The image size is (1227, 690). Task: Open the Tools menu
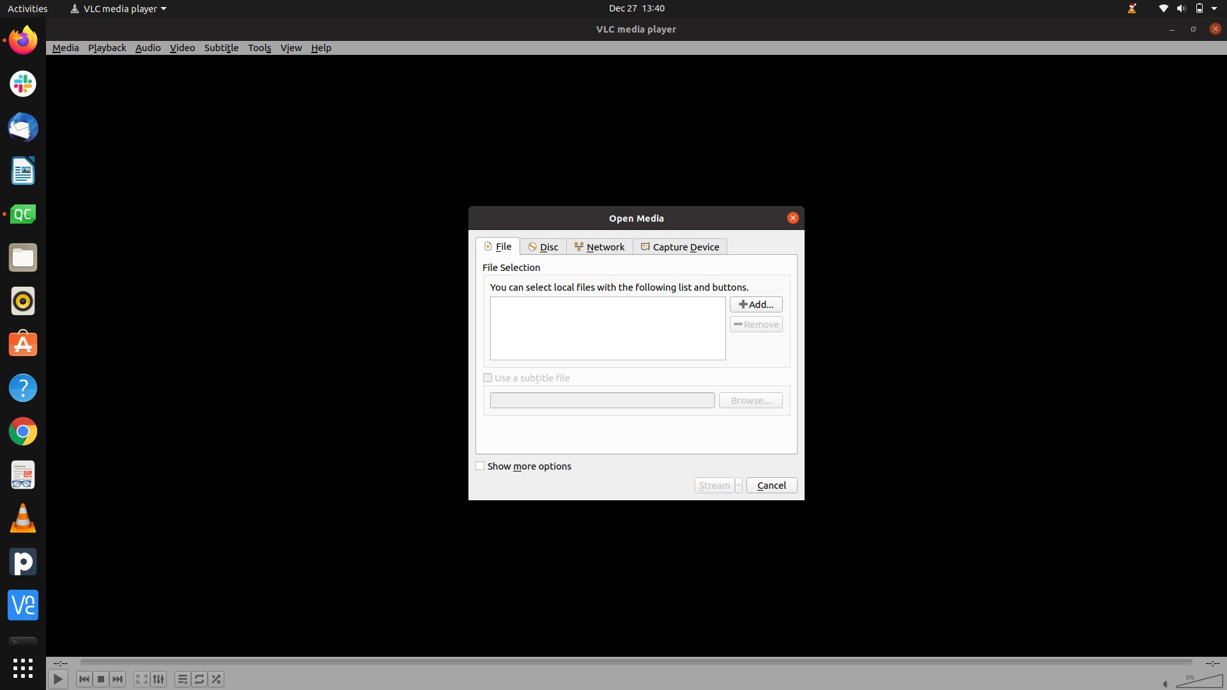tap(259, 48)
